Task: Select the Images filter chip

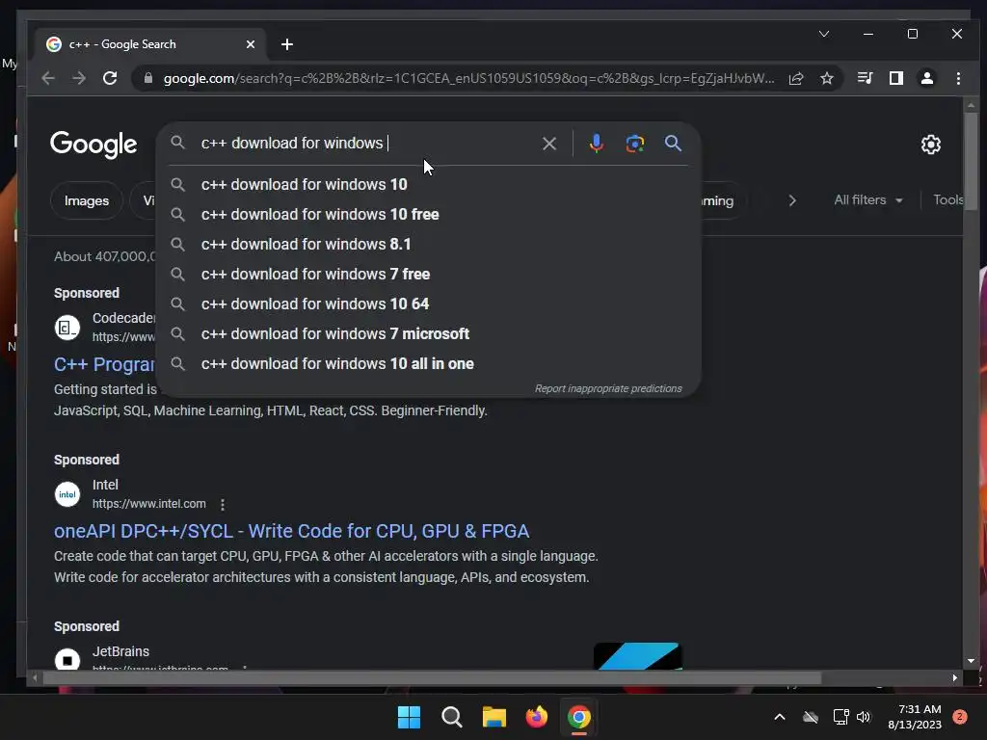Action: tap(87, 200)
